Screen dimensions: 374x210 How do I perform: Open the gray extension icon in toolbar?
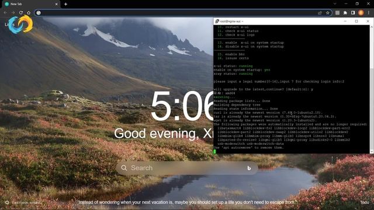click(337, 13)
